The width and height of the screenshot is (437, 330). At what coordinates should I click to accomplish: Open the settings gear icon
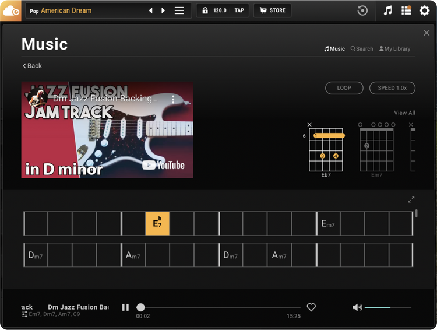click(424, 10)
